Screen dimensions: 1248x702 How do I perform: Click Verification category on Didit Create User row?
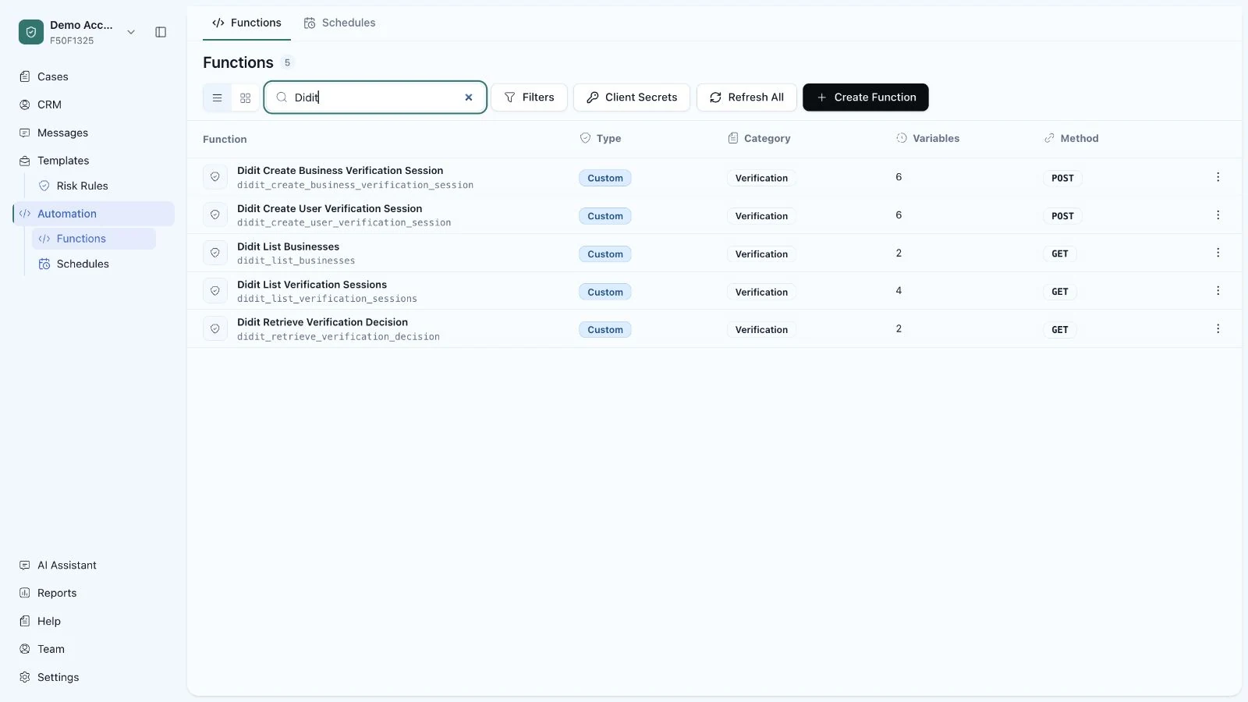coord(761,216)
